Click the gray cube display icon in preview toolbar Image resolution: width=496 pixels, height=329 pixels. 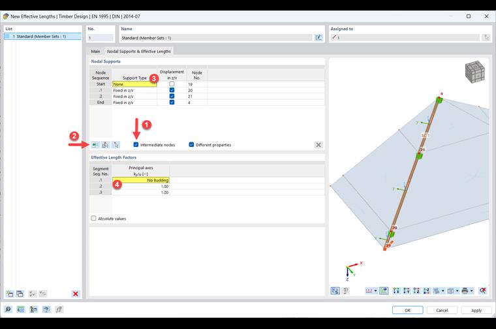[451, 290]
